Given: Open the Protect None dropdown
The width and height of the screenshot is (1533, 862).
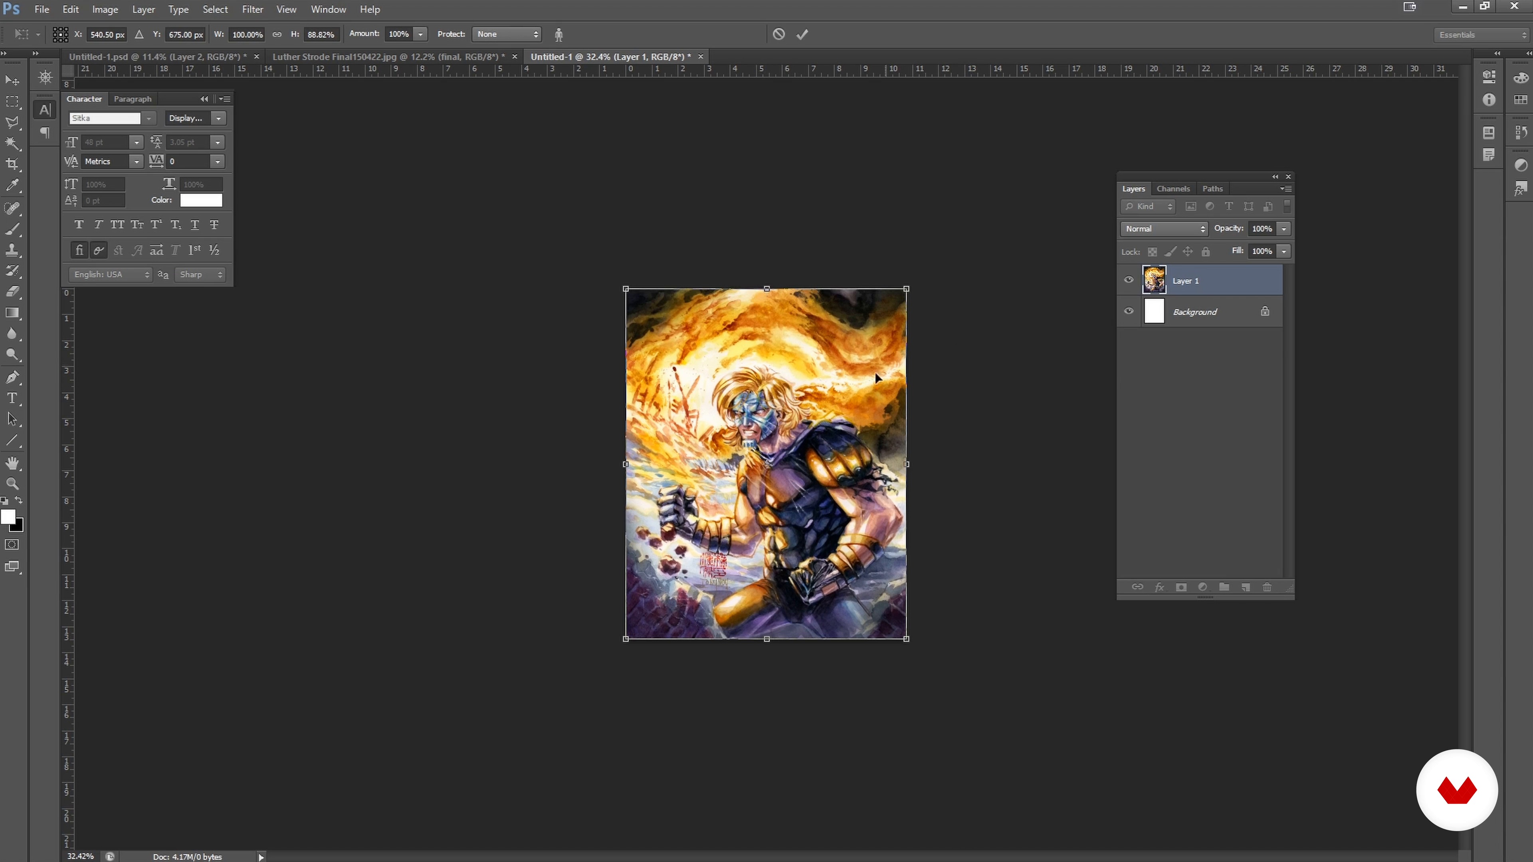Looking at the screenshot, I should (x=507, y=34).
